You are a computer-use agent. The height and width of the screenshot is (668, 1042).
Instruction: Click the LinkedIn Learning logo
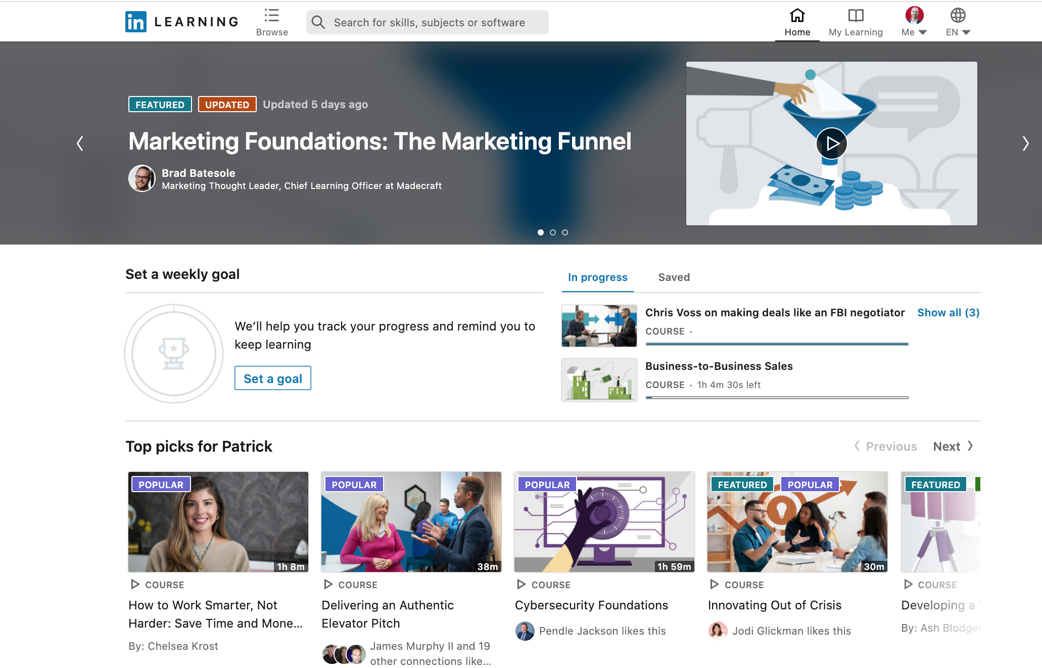coord(182,22)
